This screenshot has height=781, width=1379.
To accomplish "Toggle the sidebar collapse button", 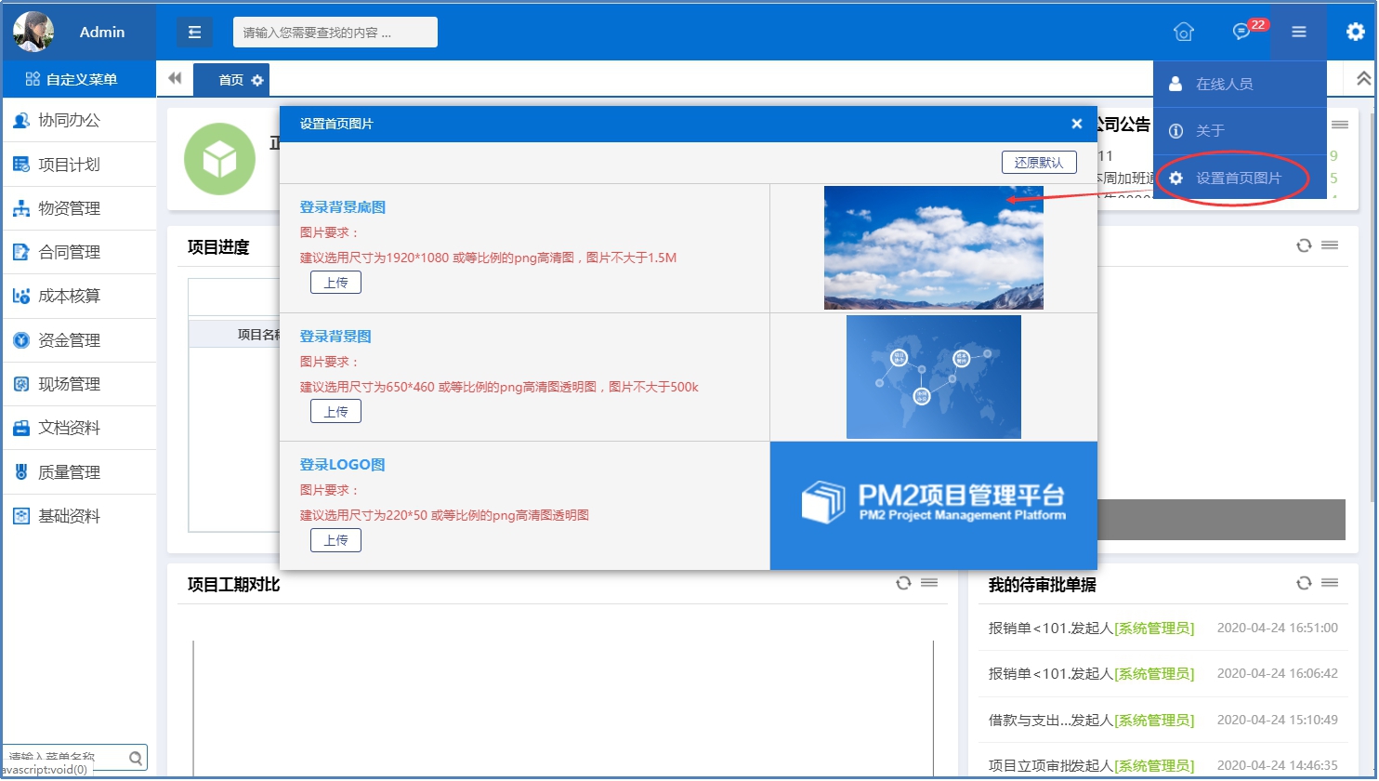I will pyautogui.click(x=194, y=32).
